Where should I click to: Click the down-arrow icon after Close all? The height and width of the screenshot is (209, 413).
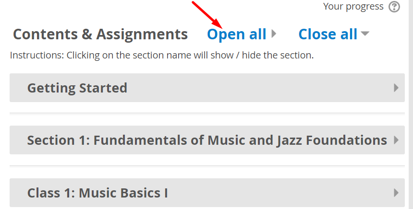pyautogui.click(x=365, y=34)
